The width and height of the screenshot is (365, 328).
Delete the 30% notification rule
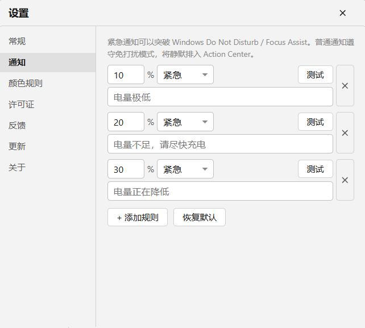[345, 180]
